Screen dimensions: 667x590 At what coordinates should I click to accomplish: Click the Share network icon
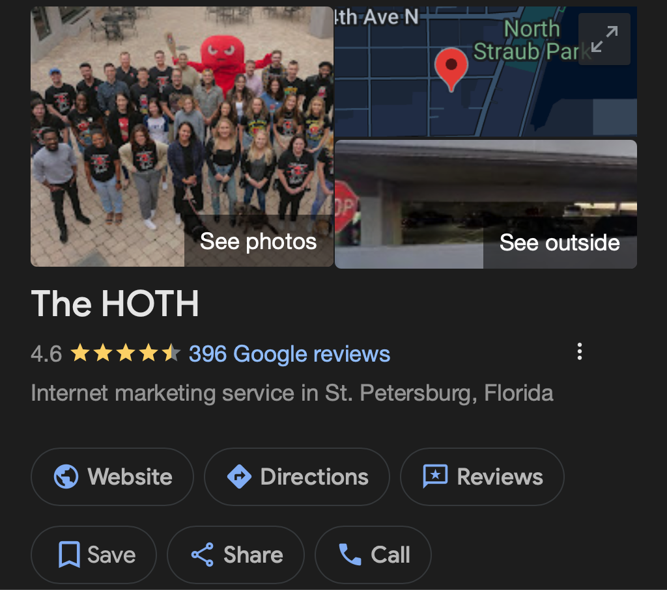[203, 554]
